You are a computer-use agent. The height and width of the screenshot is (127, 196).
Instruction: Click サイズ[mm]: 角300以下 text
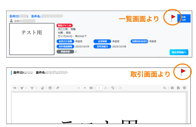tap(72, 36)
